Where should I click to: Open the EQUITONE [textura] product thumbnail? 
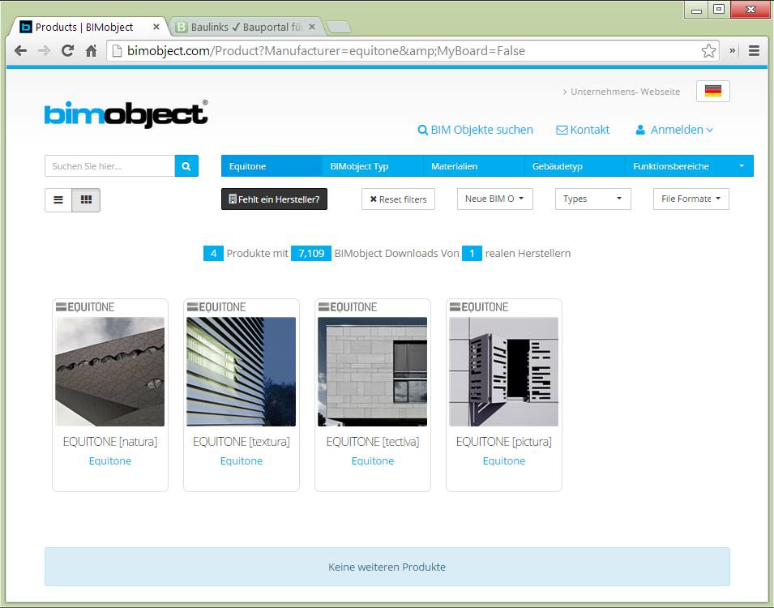tap(242, 371)
